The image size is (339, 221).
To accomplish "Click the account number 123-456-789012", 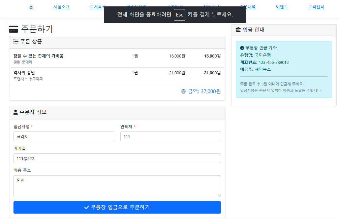I will coord(274,62).
